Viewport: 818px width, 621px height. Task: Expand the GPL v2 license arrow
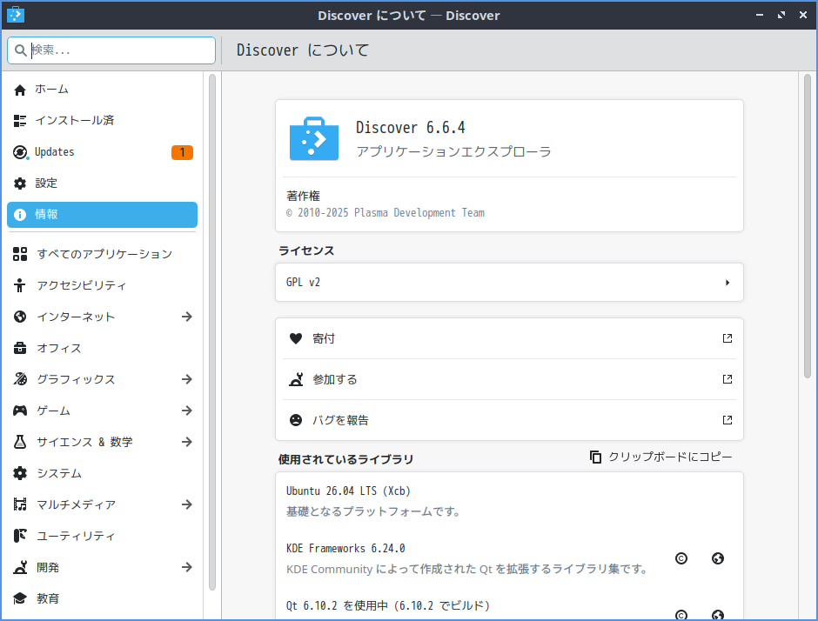coord(727,283)
